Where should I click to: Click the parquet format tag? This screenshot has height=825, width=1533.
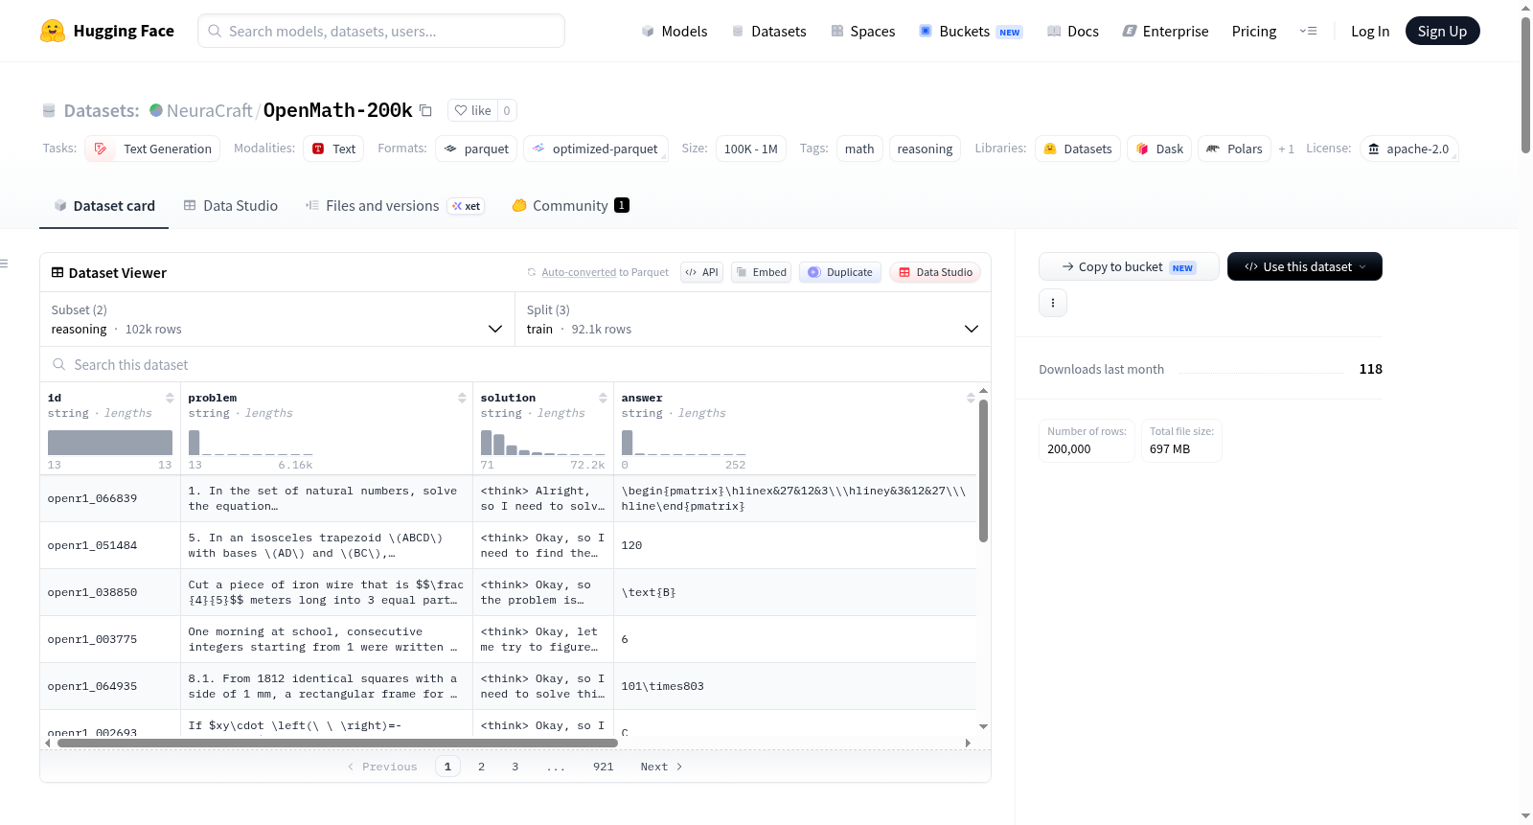click(476, 149)
